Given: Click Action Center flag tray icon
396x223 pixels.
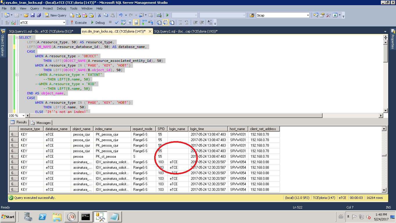Looking at the screenshot, I should click(354, 217).
